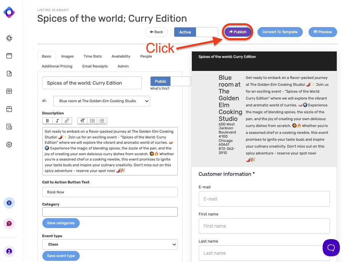Open the calendar sidebar icon
The image size is (344, 262).
(9, 56)
